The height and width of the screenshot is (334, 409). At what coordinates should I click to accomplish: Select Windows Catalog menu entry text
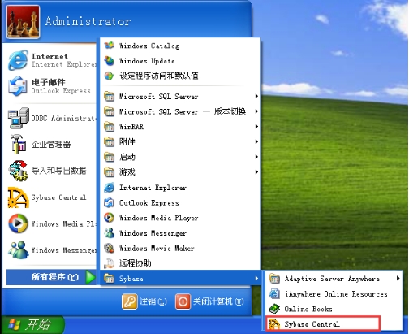click(149, 46)
